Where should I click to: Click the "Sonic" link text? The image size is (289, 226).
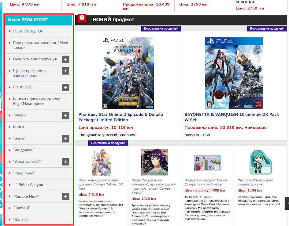[x=19, y=138]
